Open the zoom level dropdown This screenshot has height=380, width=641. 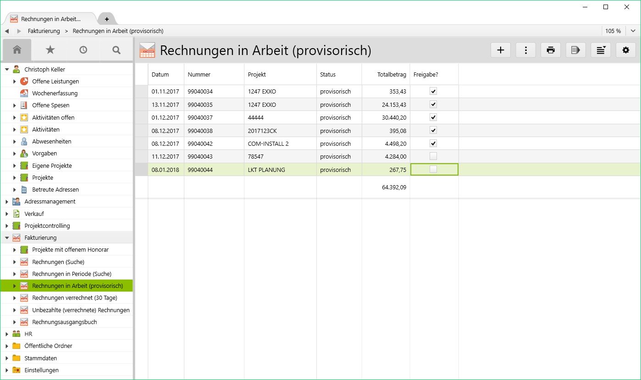tap(633, 31)
